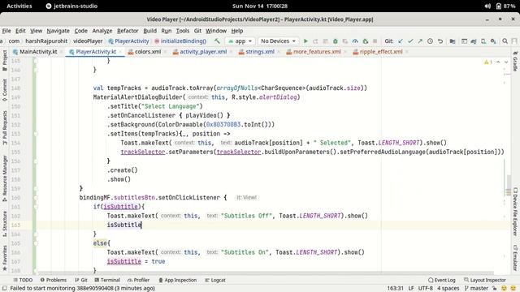Open the Event Log

click(441, 280)
